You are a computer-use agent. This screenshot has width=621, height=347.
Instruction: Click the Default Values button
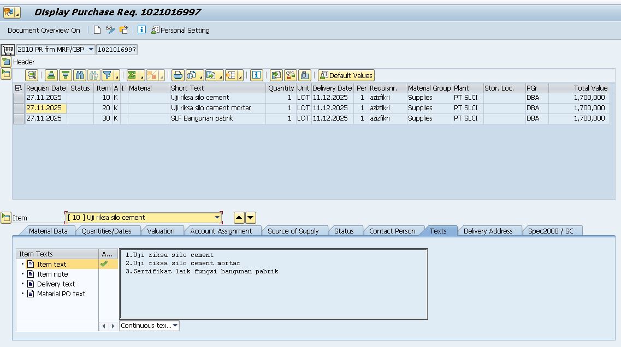click(346, 75)
